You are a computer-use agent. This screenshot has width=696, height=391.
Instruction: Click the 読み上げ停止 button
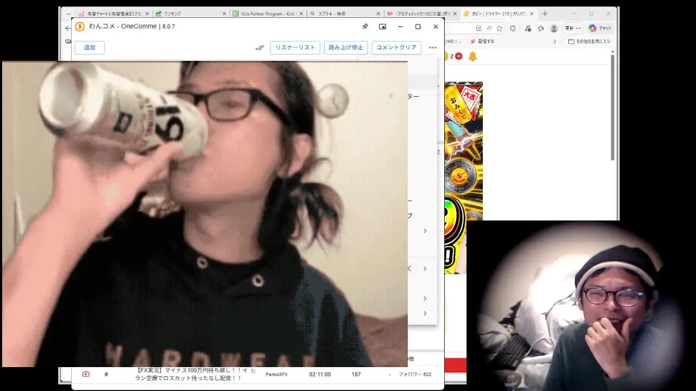tap(346, 48)
